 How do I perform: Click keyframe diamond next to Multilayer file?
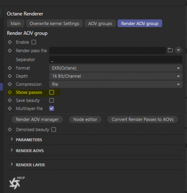coord(10,109)
